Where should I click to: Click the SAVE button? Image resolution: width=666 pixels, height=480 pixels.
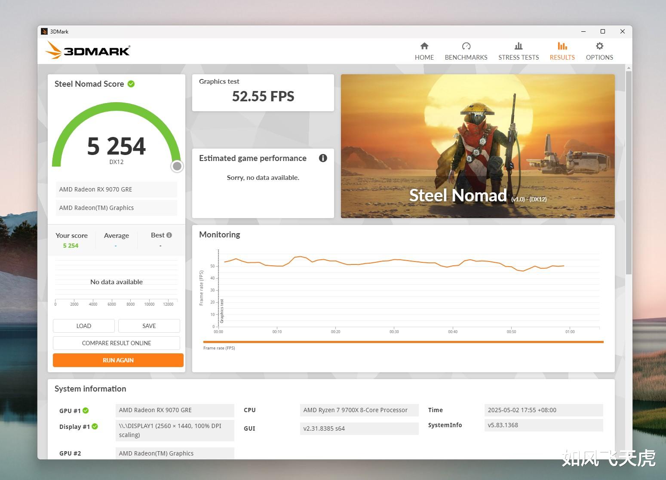[149, 326]
